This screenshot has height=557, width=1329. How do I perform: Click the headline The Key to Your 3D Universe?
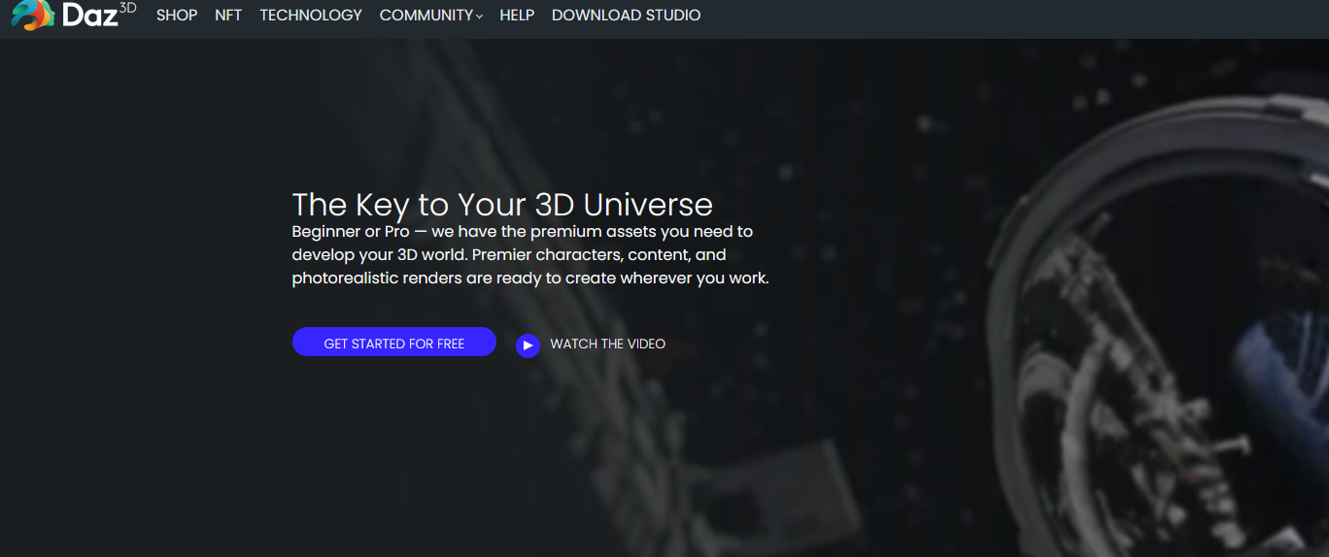502,205
